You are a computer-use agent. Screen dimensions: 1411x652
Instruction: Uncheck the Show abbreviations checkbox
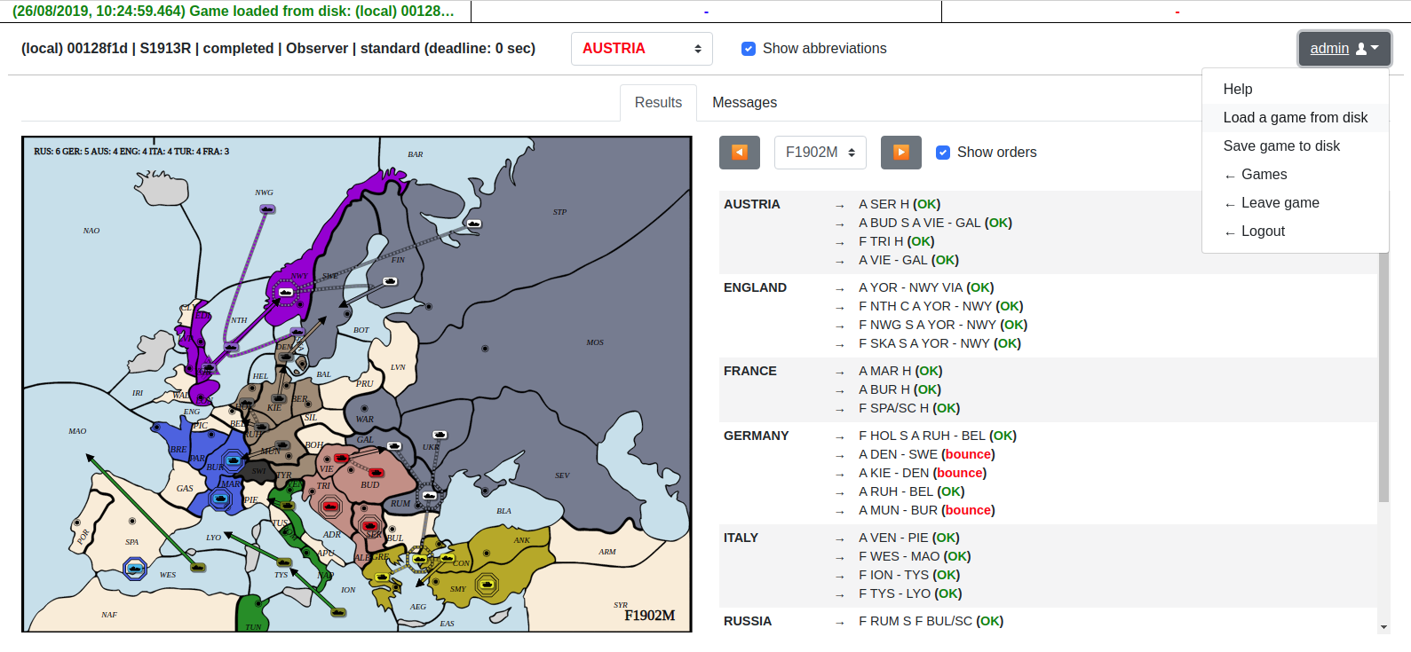pyautogui.click(x=749, y=49)
